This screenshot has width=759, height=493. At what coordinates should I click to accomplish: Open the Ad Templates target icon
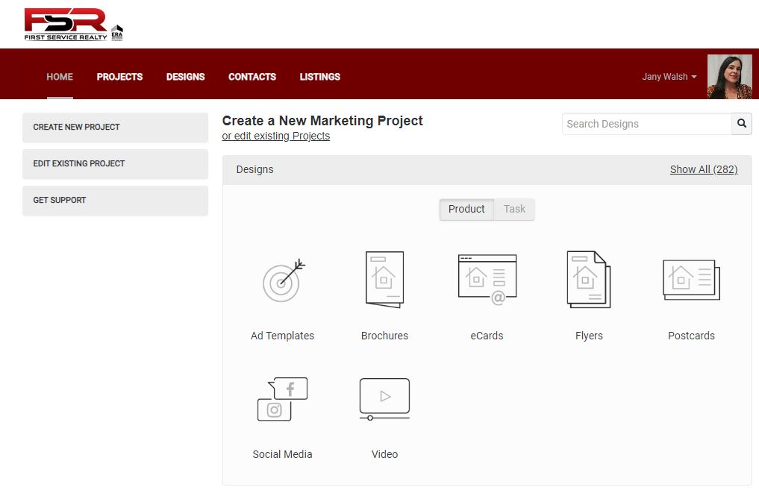tap(282, 280)
